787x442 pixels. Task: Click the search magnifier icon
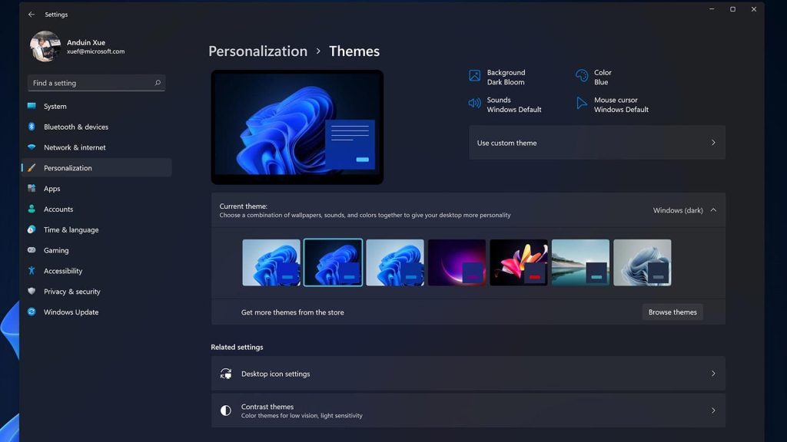(x=158, y=83)
